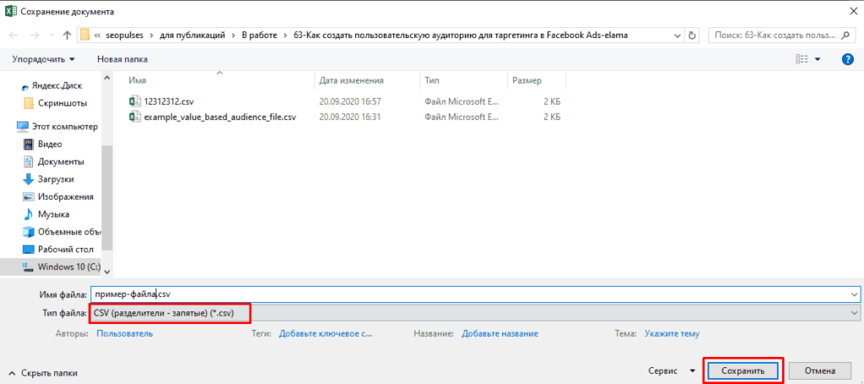This screenshot has width=864, height=384.
Task: Click the Укажите тему link
Action: (x=672, y=333)
